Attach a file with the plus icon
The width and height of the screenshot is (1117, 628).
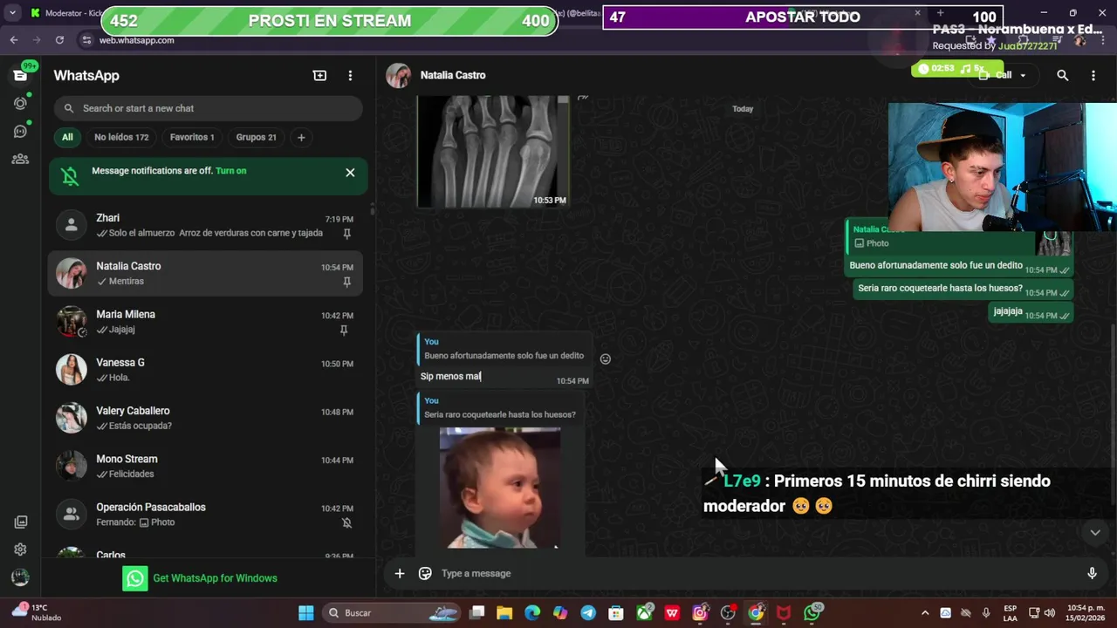coord(400,573)
